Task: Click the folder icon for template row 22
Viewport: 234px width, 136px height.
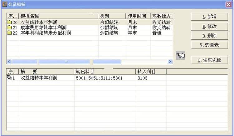Action: click(x=9, y=33)
